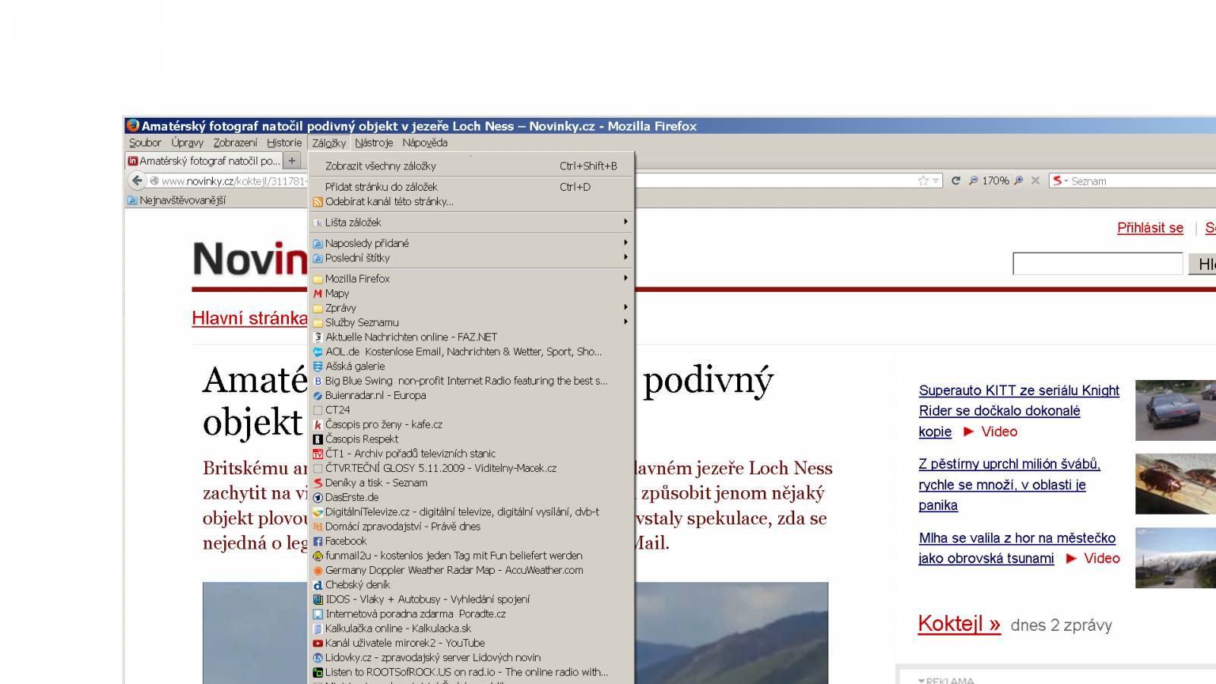1216x684 pixels.
Task: Open the IDOS Vlaky + Autobusy bookmark
Action: [x=471, y=599]
